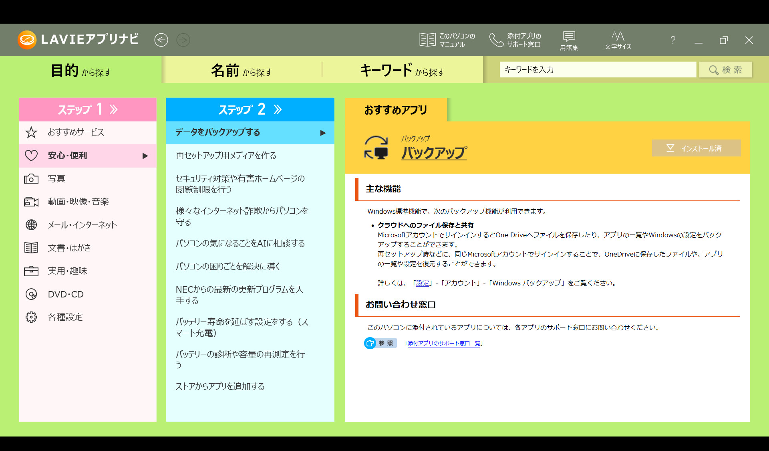769x451 pixels.
Task: Switch to the 名前から探す tab
Action: coord(242,71)
